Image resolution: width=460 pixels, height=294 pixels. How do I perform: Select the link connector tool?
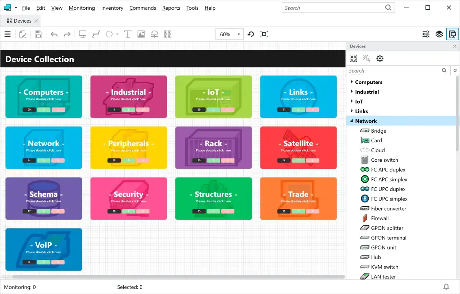(96, 34)
